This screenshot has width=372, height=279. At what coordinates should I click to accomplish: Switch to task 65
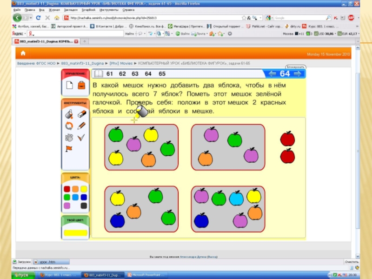click(x=162, y=74)
